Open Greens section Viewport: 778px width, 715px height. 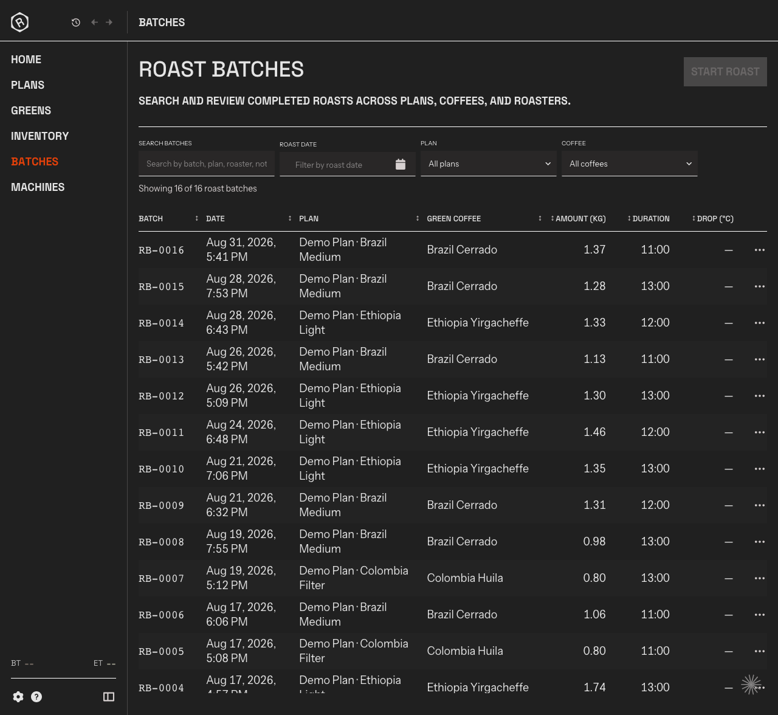pyautogui.click(x=31, y=111)
